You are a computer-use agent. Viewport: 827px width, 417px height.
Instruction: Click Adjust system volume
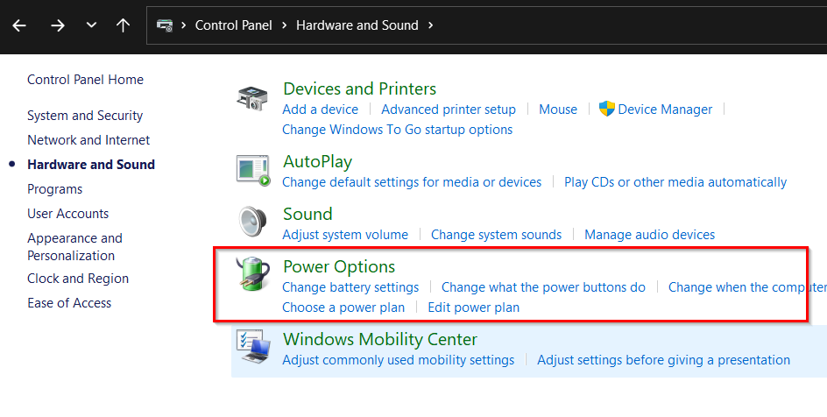345,235
